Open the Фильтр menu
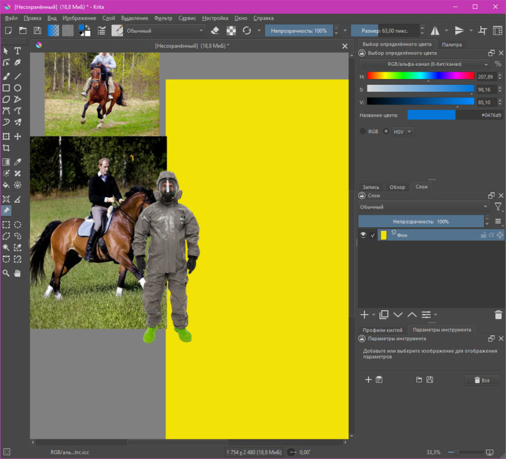The image size is (506, 459). [163, 18]
